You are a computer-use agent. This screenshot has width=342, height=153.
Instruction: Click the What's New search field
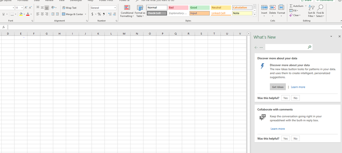point(286,47)
